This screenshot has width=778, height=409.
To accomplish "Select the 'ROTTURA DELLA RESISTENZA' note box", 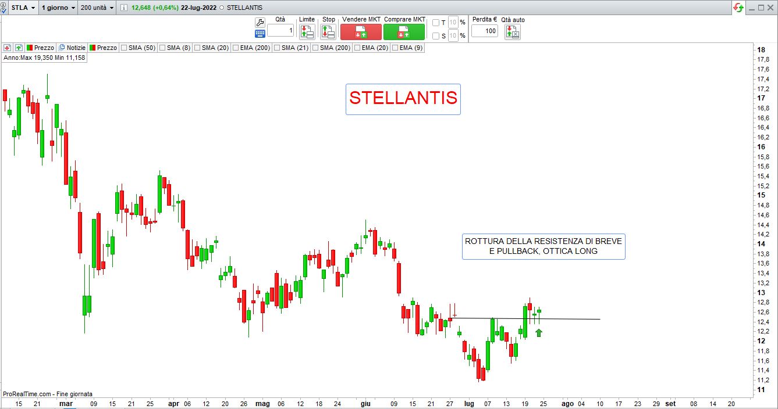I will click(x=543, y=246).
